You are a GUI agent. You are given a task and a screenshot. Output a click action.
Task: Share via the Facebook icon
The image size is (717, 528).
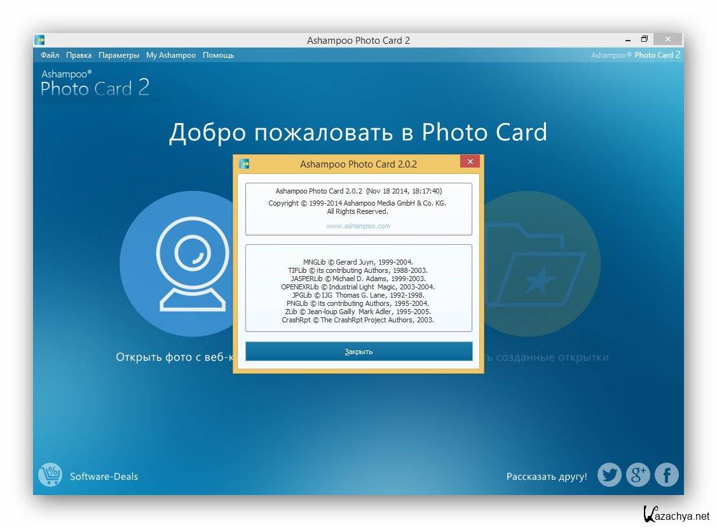click(x=666, y=475)
